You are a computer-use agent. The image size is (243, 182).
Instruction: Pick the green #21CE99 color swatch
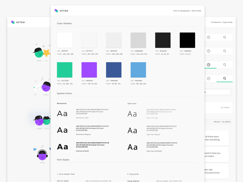[x=65, y=70]
